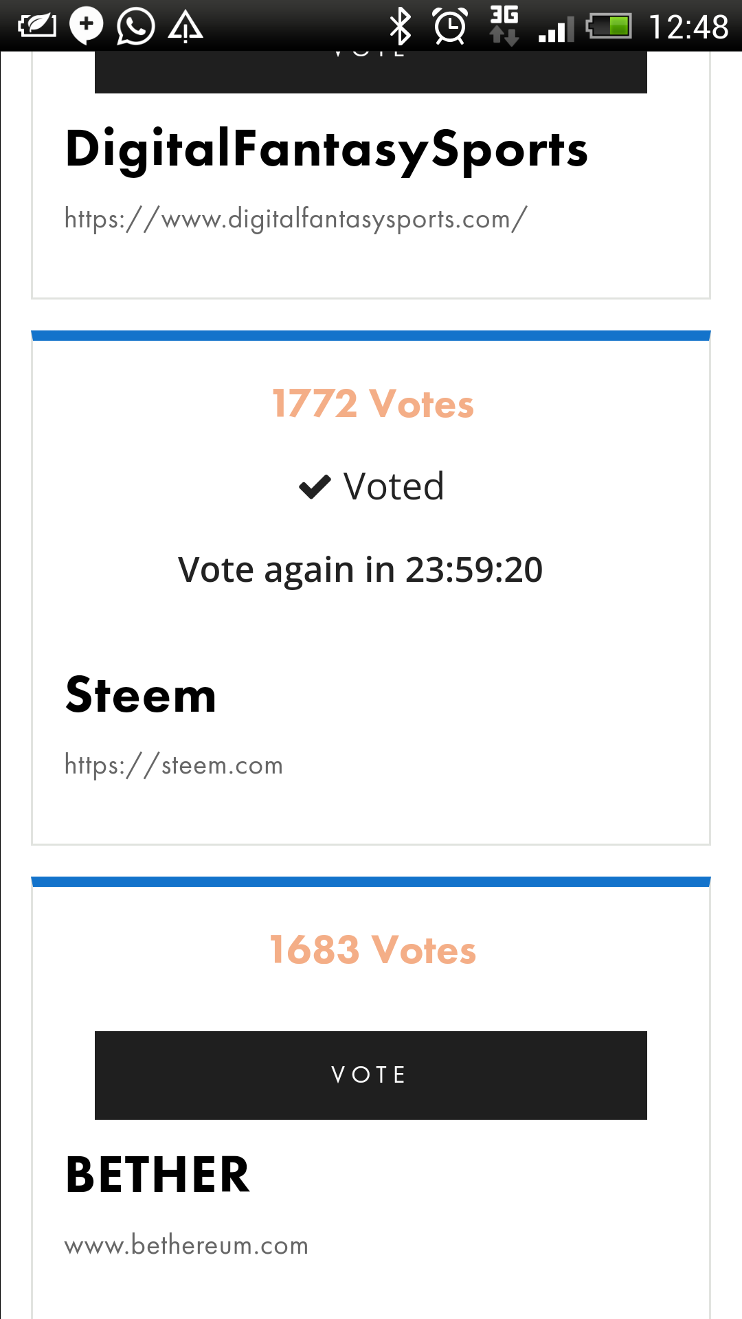Viewport: 742px width, 1319px height.
Task: Tap the Voted checkmark icon
Action: point(315,486)
